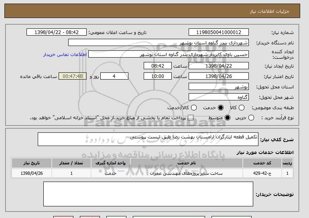Click اطلاعات خدمات مورد نیاز section heading
The height and width of the screenshot is (218, 309).
tap(265, 152)
